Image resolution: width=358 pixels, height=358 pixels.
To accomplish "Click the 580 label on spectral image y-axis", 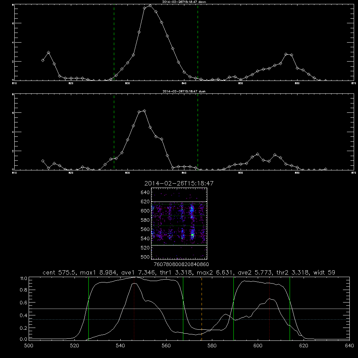I will click(x=145, y=220).
